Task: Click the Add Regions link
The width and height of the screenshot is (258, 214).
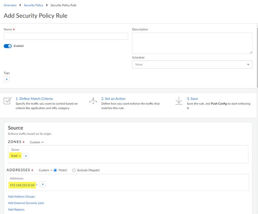Action: coord(16,209)
